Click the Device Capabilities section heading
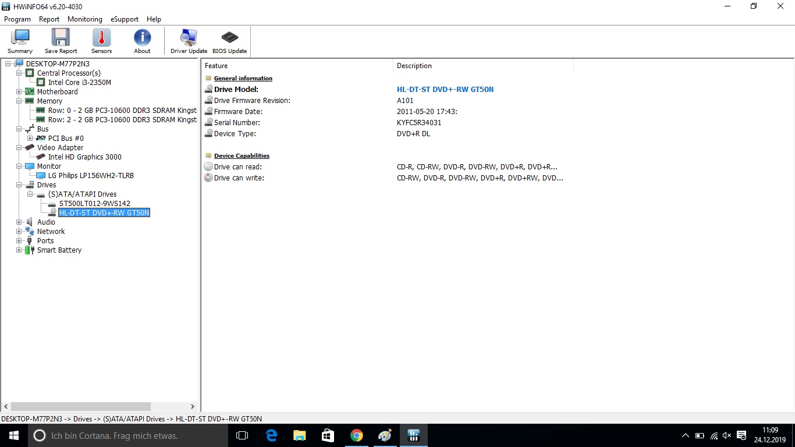 coord(242,156)
